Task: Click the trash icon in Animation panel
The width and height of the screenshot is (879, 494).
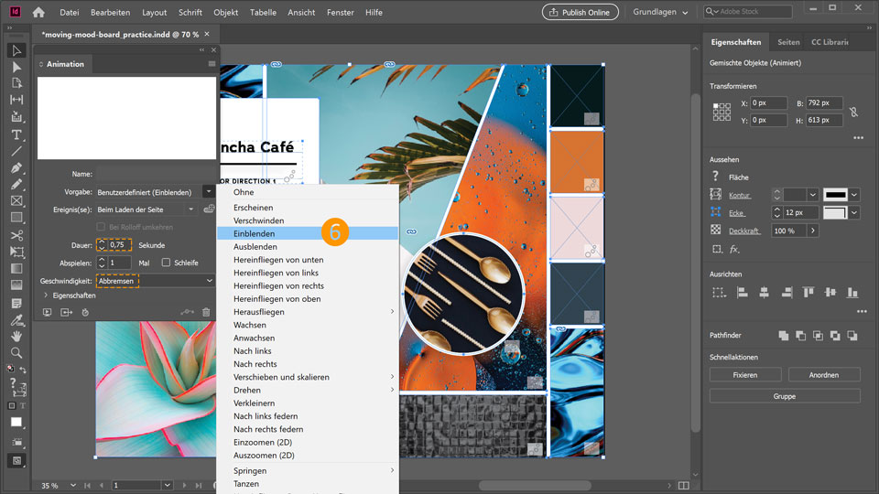Action: pos(206,312)
